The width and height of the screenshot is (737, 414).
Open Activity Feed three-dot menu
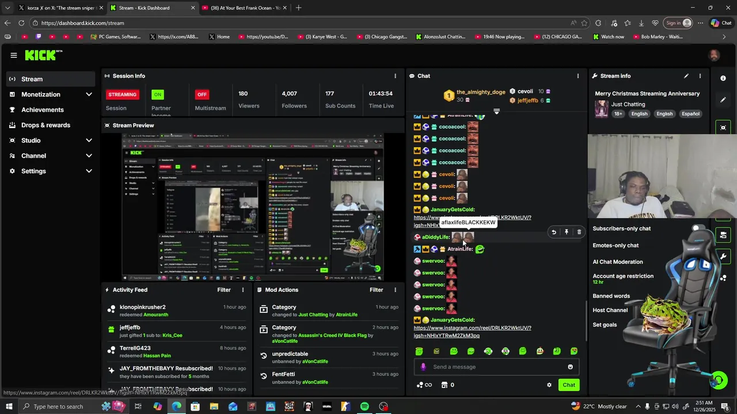tap(243, 290)
